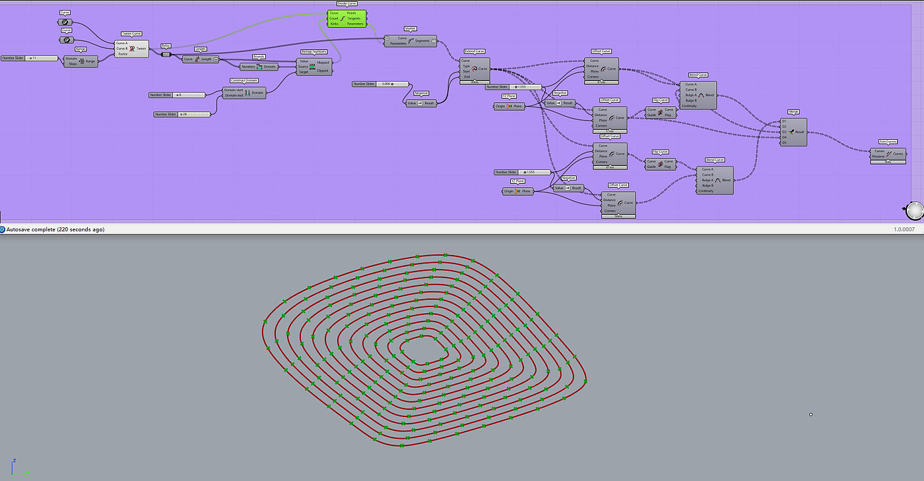Click the Number Slider set to 11
The image size is (924, 481).
[x=30, y=58]
